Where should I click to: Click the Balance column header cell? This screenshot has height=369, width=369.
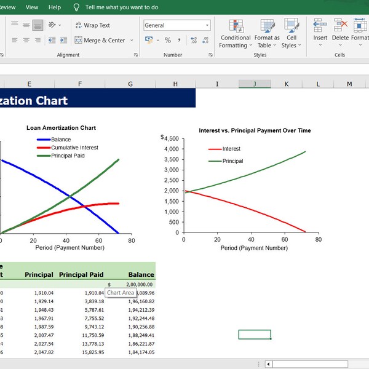point(130,275)
